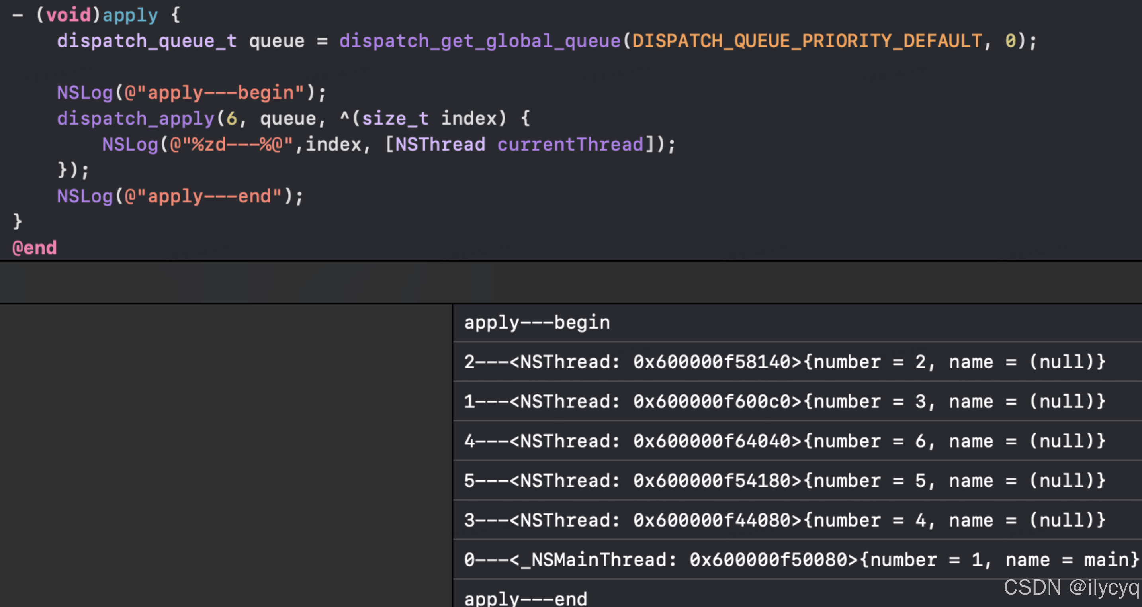Click the queue variable in dispatch_apply call
The height and width of the screenshot is (607, 1142).
click(x=288, y=119)
